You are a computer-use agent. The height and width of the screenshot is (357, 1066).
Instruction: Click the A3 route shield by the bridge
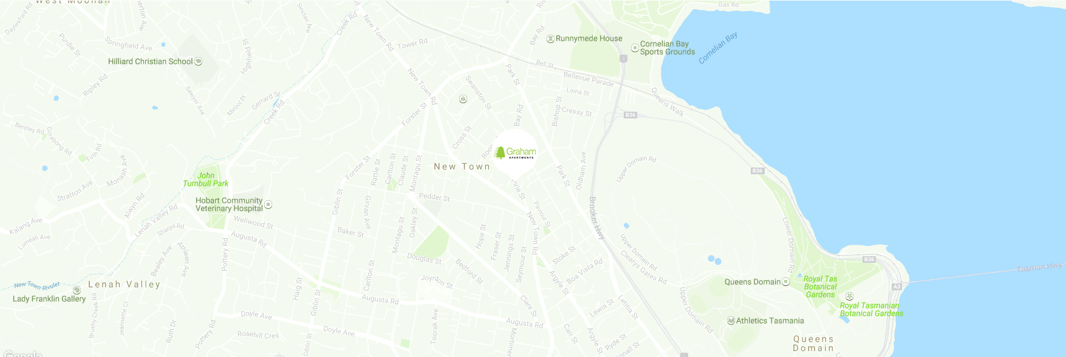click(897, 287)
